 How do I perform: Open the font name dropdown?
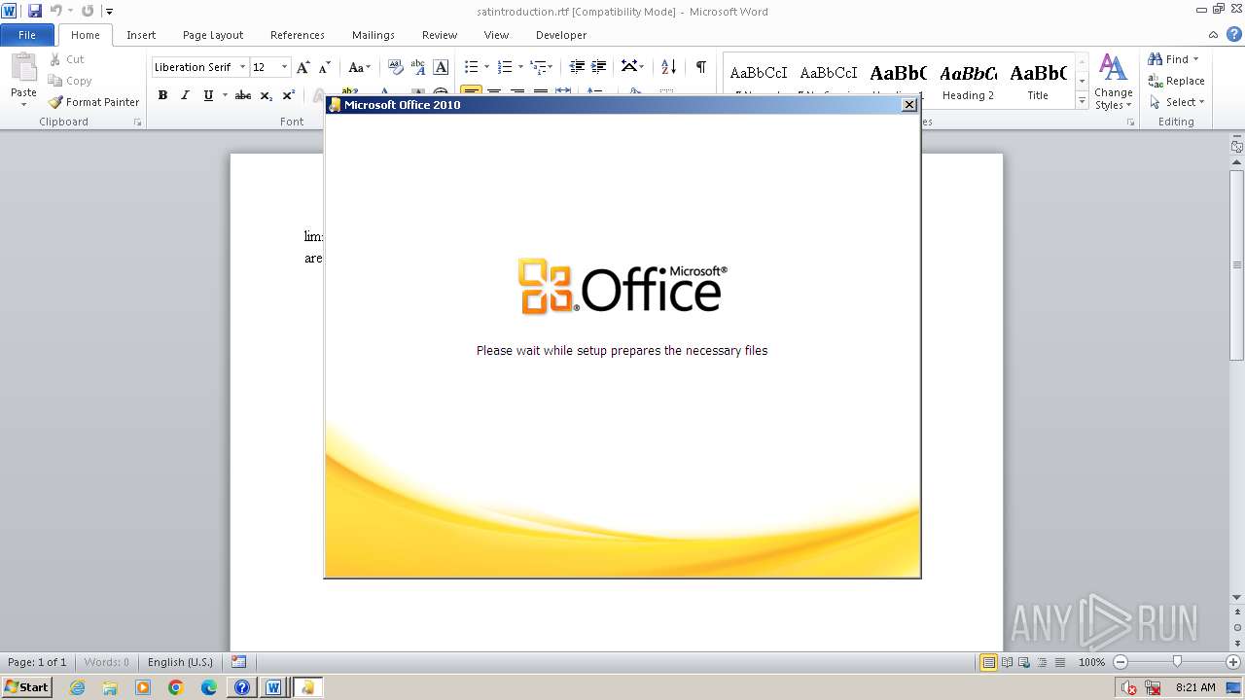pyautogui.click(x=242, y=67)
